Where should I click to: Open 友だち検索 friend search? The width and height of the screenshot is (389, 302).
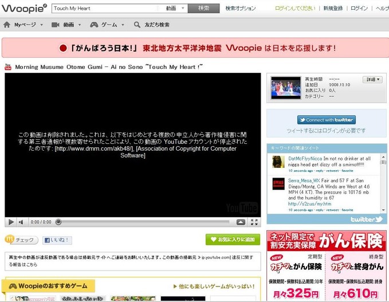tap(157, 25)
